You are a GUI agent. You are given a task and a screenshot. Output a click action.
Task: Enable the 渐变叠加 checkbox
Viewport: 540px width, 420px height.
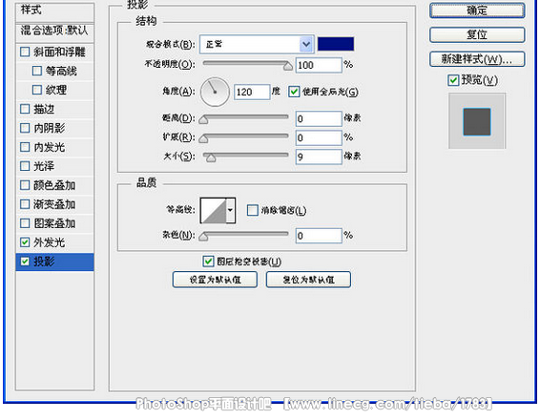[25, 204]
